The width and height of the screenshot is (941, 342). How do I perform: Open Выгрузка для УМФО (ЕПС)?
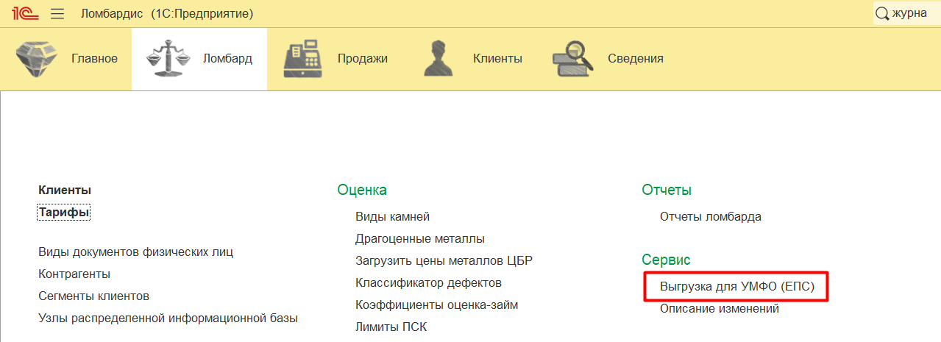coord(737,286)
